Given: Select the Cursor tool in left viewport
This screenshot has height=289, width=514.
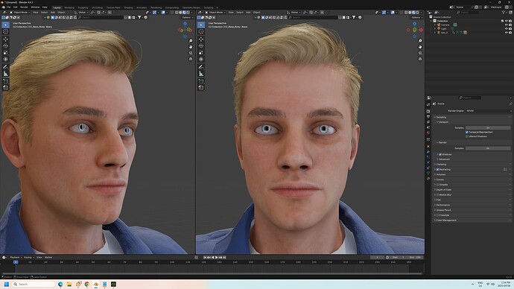Looking at the screenshot, I should (x=5, y=31).
